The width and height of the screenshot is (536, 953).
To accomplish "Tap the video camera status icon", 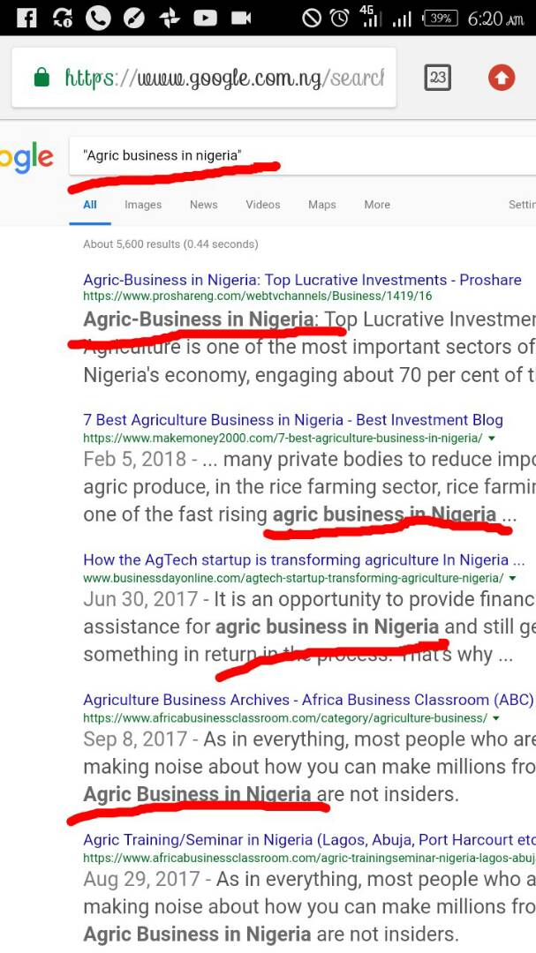I will [x=241, y=19].
